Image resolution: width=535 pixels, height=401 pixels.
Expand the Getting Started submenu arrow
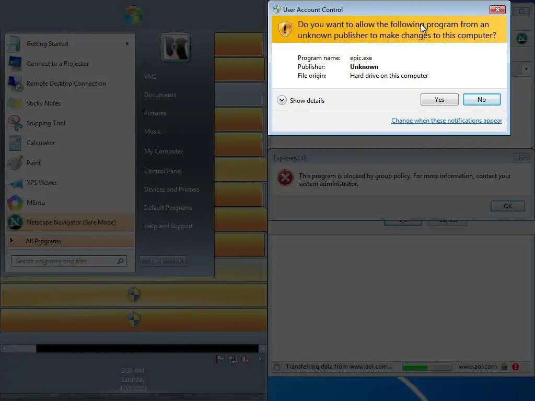(127, 44)
